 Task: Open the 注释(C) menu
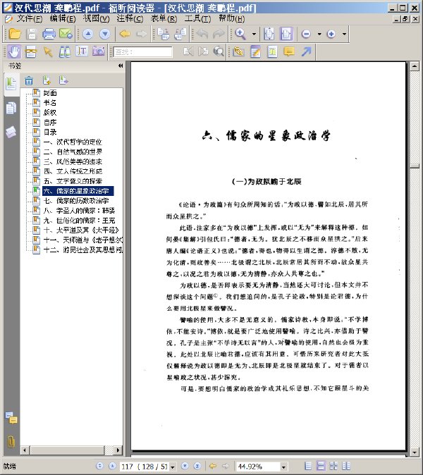point(130,19)
